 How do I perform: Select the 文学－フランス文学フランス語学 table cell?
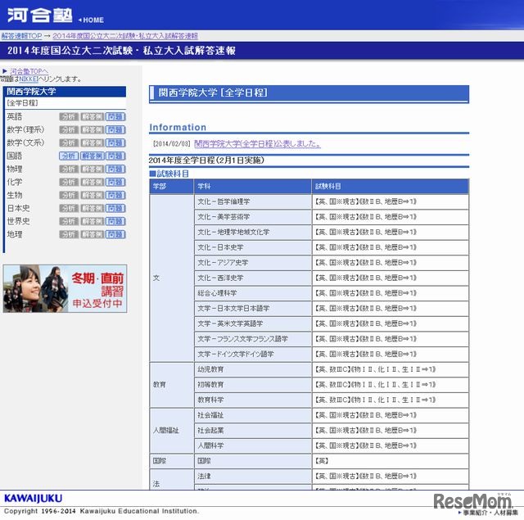(253, 339)
